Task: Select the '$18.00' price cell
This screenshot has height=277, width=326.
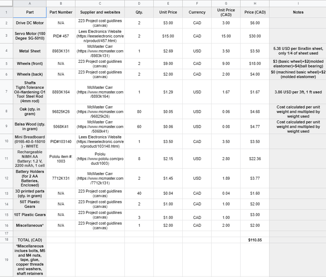Action: 255,64
